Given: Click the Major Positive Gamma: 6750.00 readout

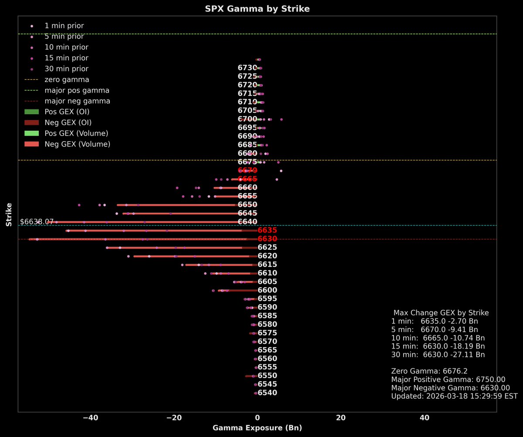Looking at the screenshot, I should coord(448,379).
